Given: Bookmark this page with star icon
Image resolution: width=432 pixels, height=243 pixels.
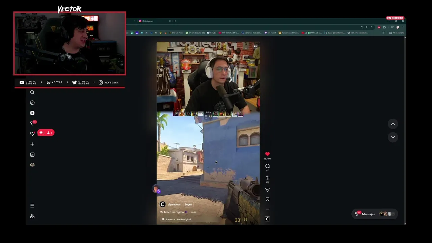Looking at the screenshot, I should pyautogui.click(x=372, y=27).
